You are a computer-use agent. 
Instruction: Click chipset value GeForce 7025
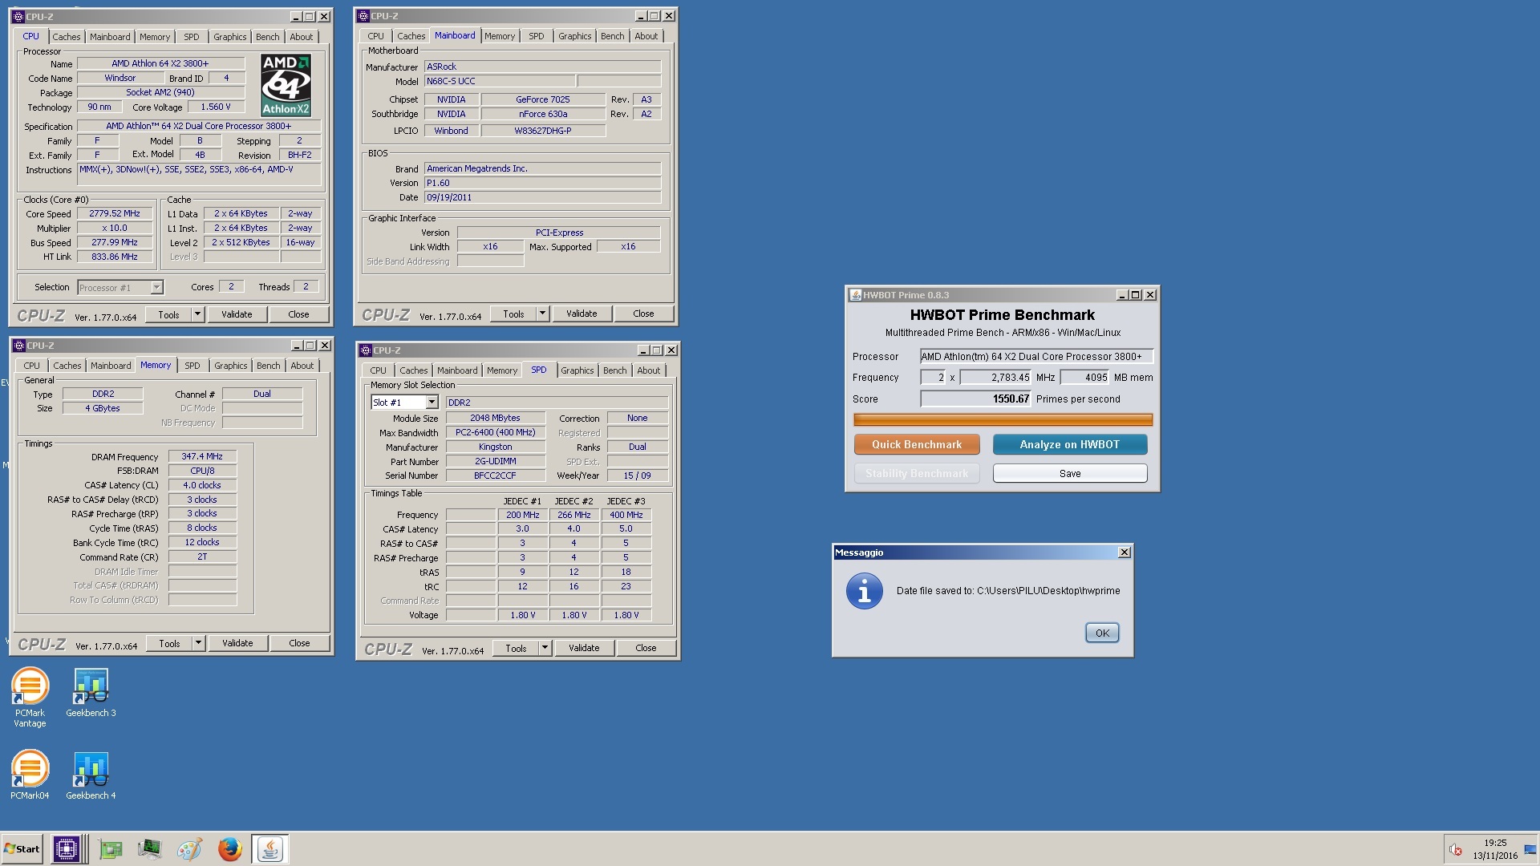(x=543, y=99)
